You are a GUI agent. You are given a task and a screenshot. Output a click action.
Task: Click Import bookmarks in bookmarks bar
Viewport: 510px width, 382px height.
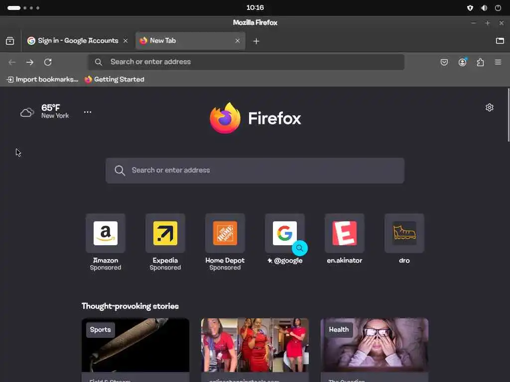click(43, 79)
